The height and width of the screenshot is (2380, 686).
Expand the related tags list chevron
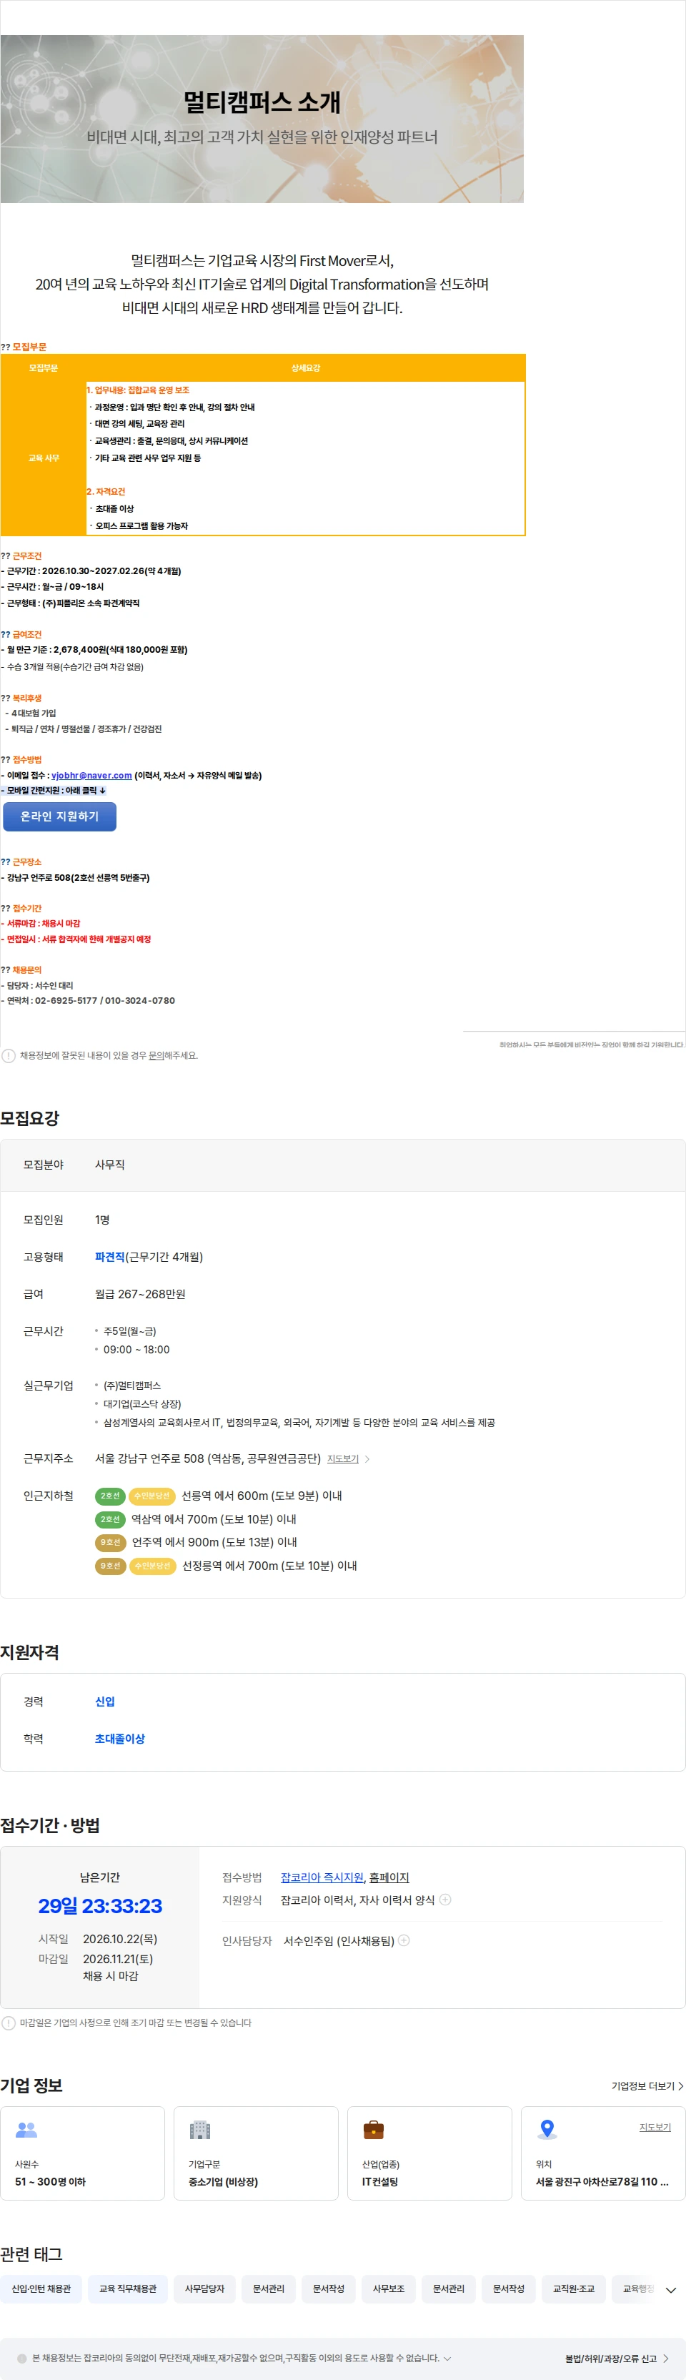coord(671,2289)
